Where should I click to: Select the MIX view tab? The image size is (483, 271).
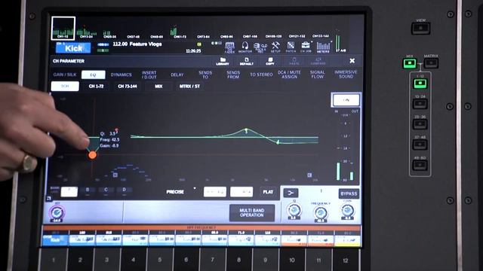(x=158, y=87)
